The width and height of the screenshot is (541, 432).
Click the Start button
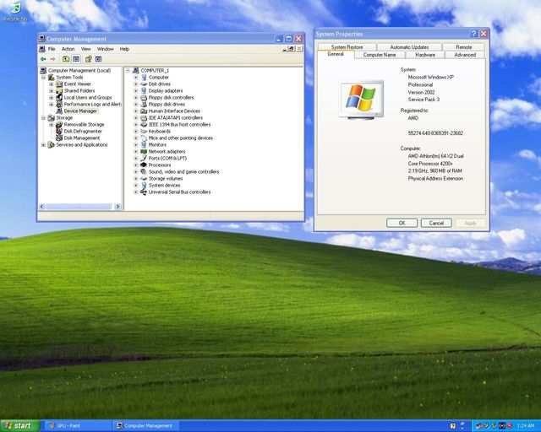pyautogui.click(x=20, y=426)
